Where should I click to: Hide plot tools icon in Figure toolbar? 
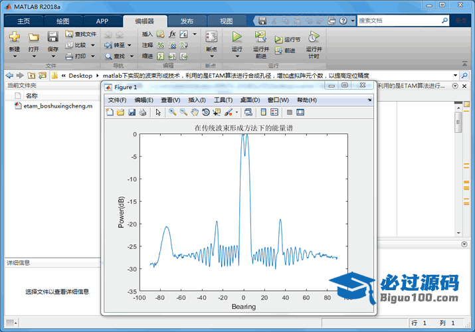pos(289,112)
